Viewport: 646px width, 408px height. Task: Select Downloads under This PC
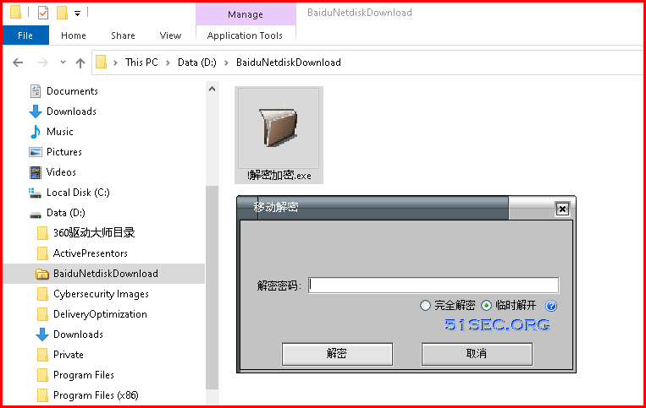tap(71, 112)
